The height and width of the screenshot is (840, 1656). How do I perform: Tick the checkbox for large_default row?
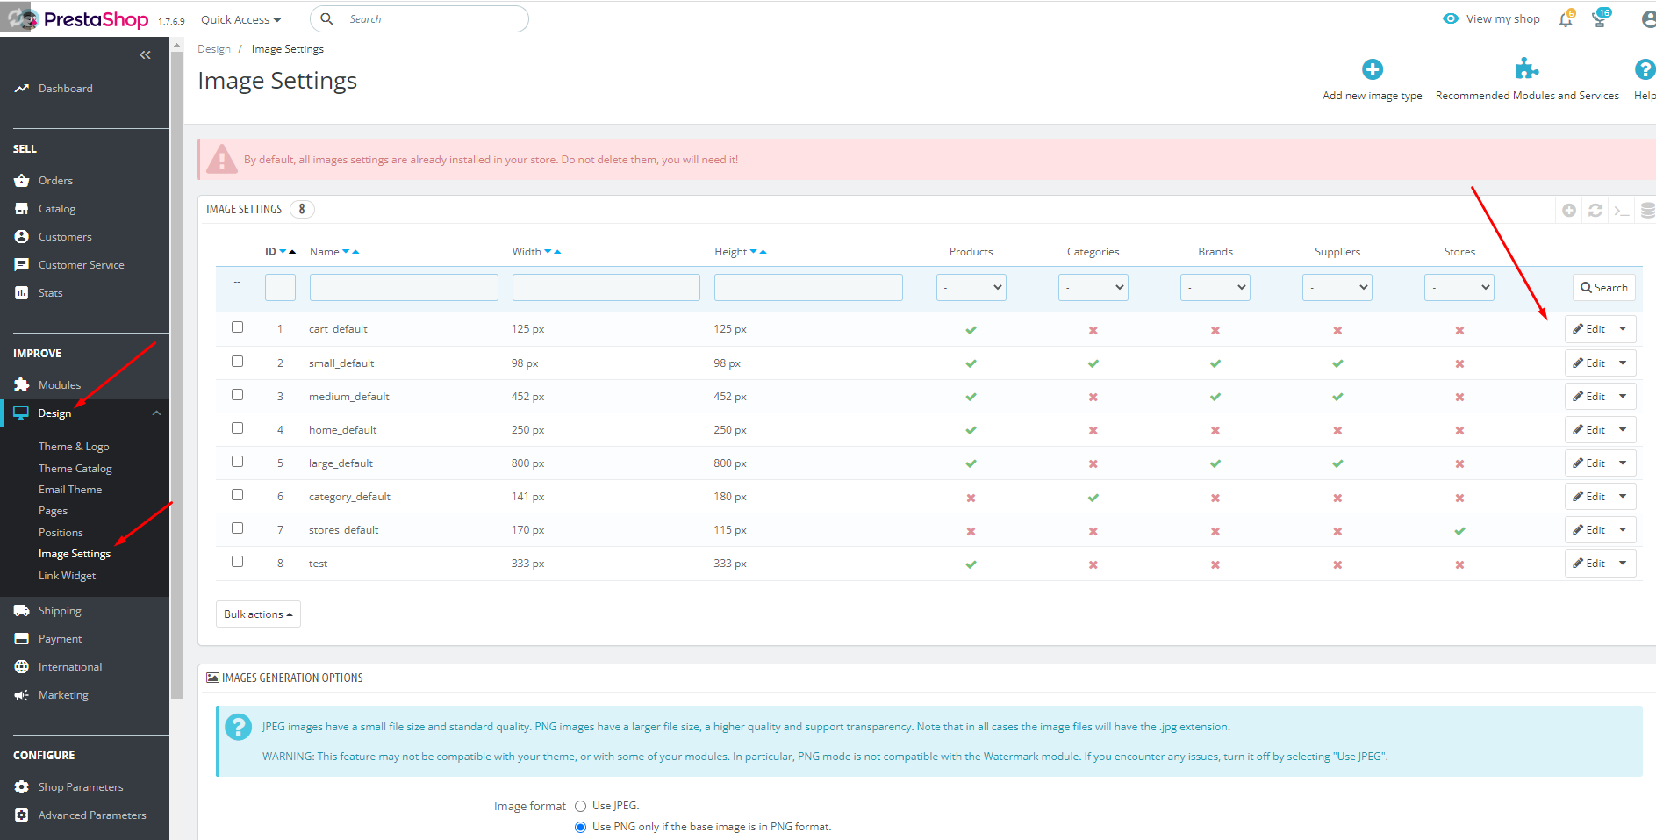click(x=237, y=462)
